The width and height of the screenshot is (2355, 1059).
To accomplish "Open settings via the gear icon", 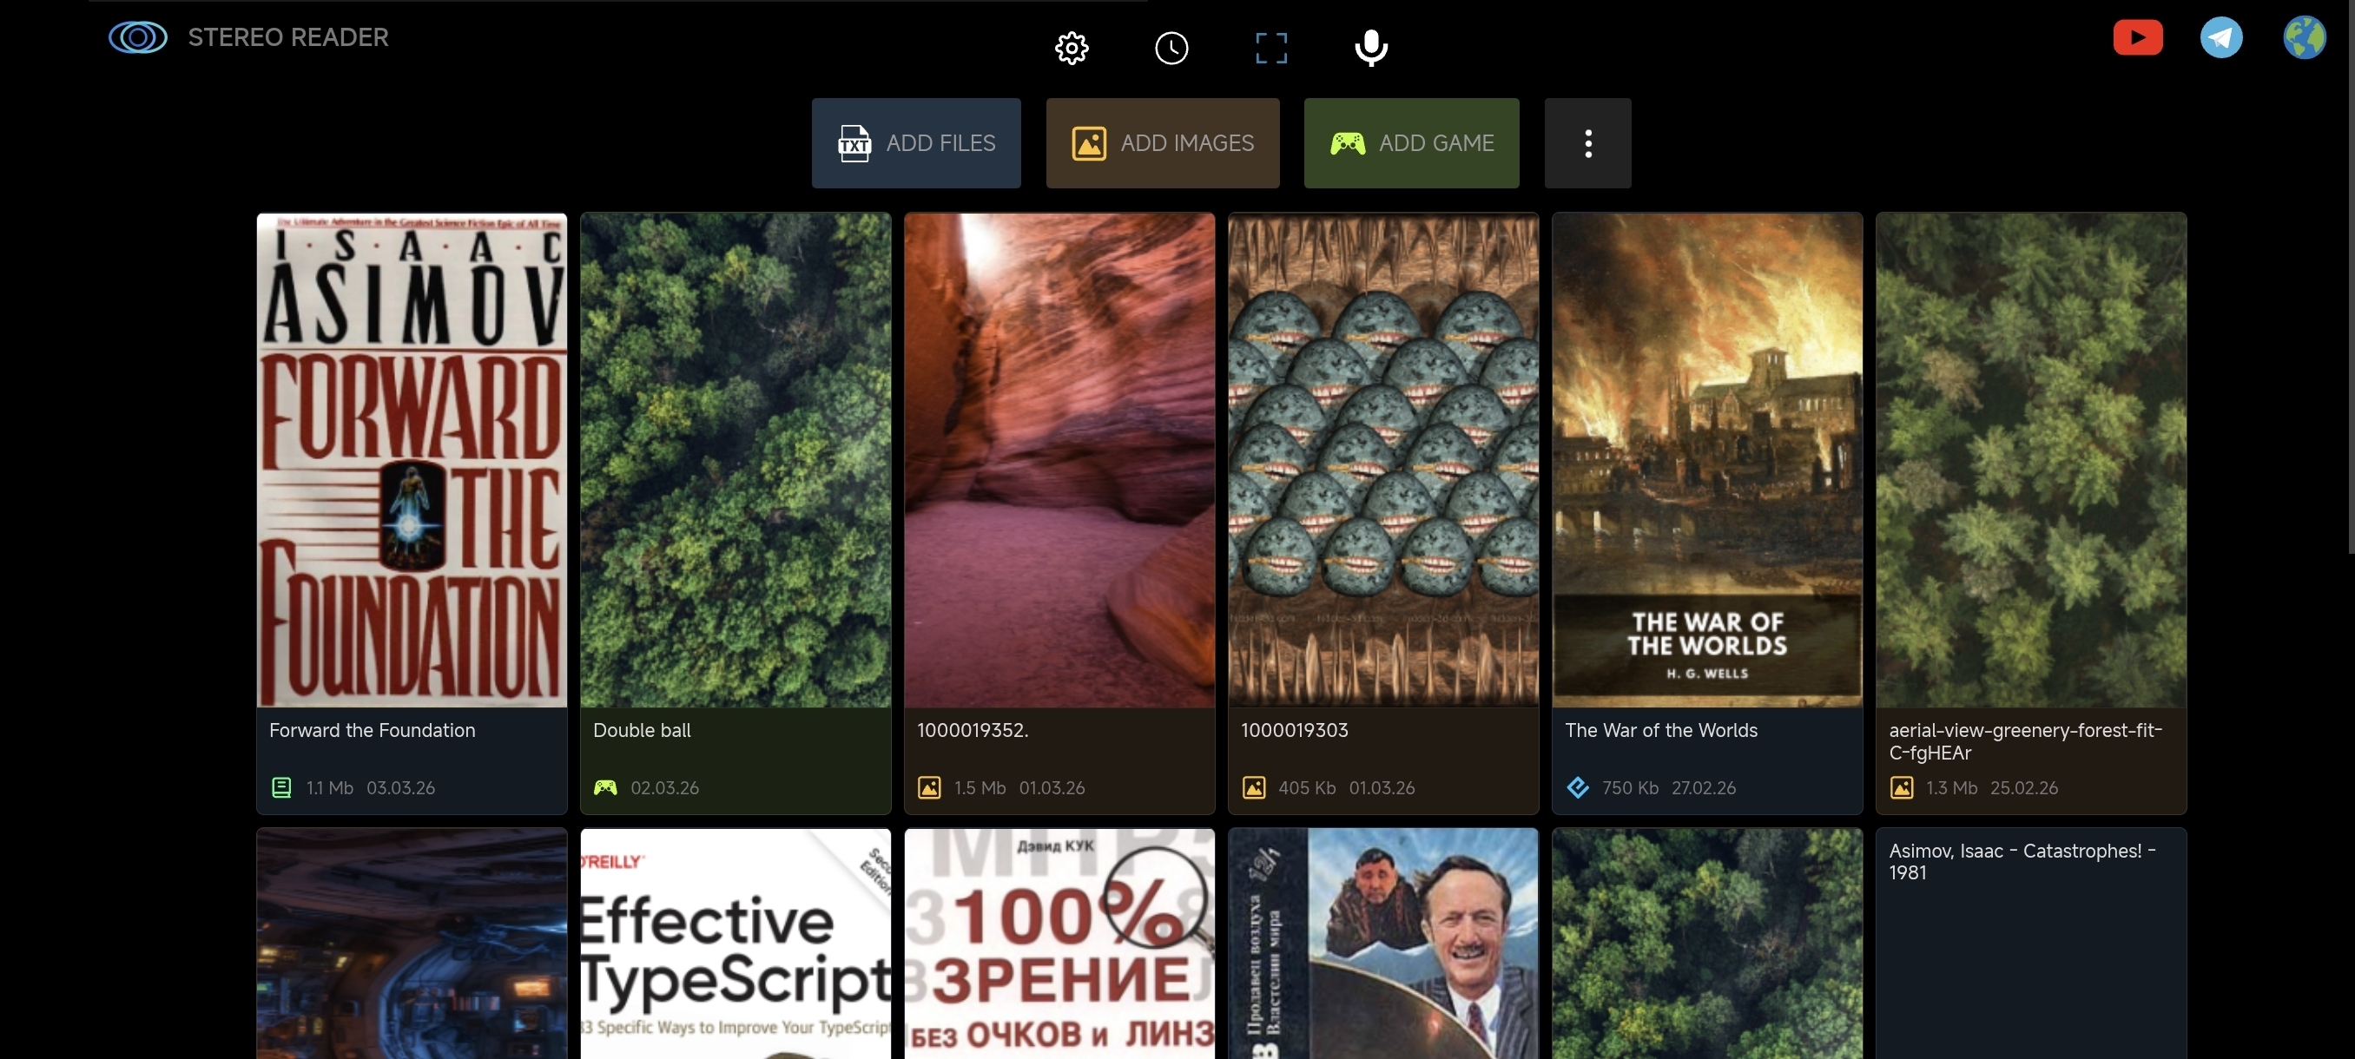I will click(x=1072, y=48).
